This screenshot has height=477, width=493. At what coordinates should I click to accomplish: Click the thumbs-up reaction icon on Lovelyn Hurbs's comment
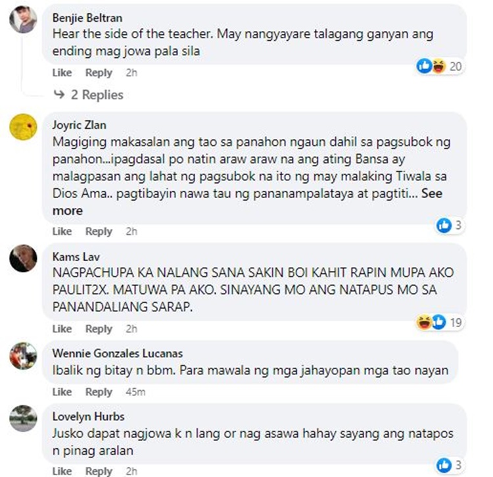(x=444, y=465)
